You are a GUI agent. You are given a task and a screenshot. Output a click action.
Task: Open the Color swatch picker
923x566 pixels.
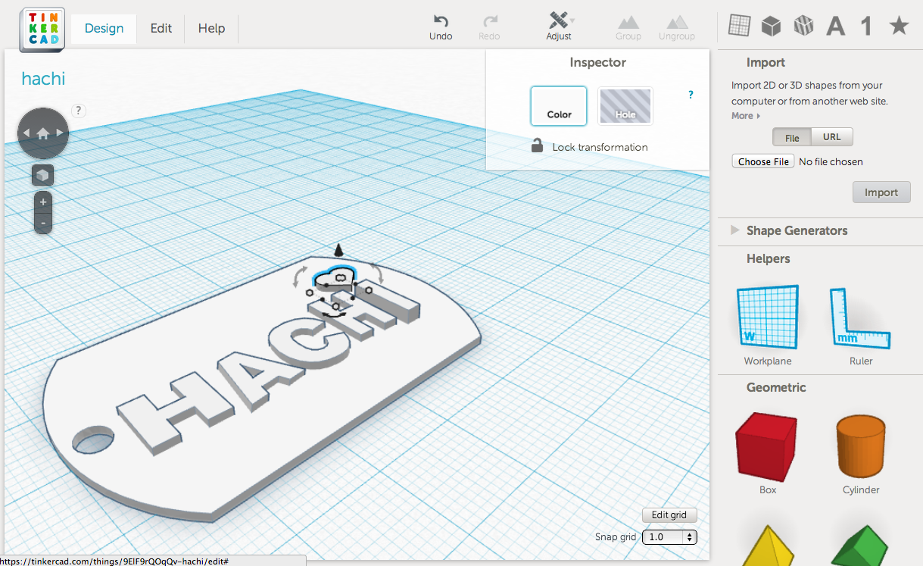pos(559,105)
